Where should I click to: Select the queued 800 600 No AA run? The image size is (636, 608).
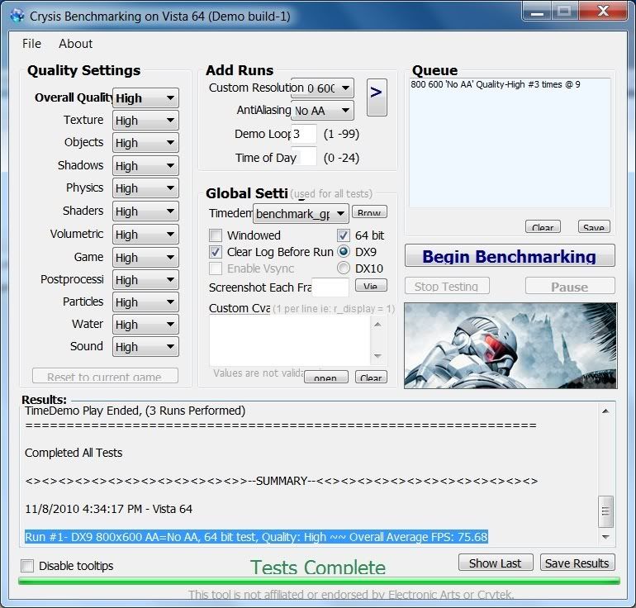pos(496,84)
